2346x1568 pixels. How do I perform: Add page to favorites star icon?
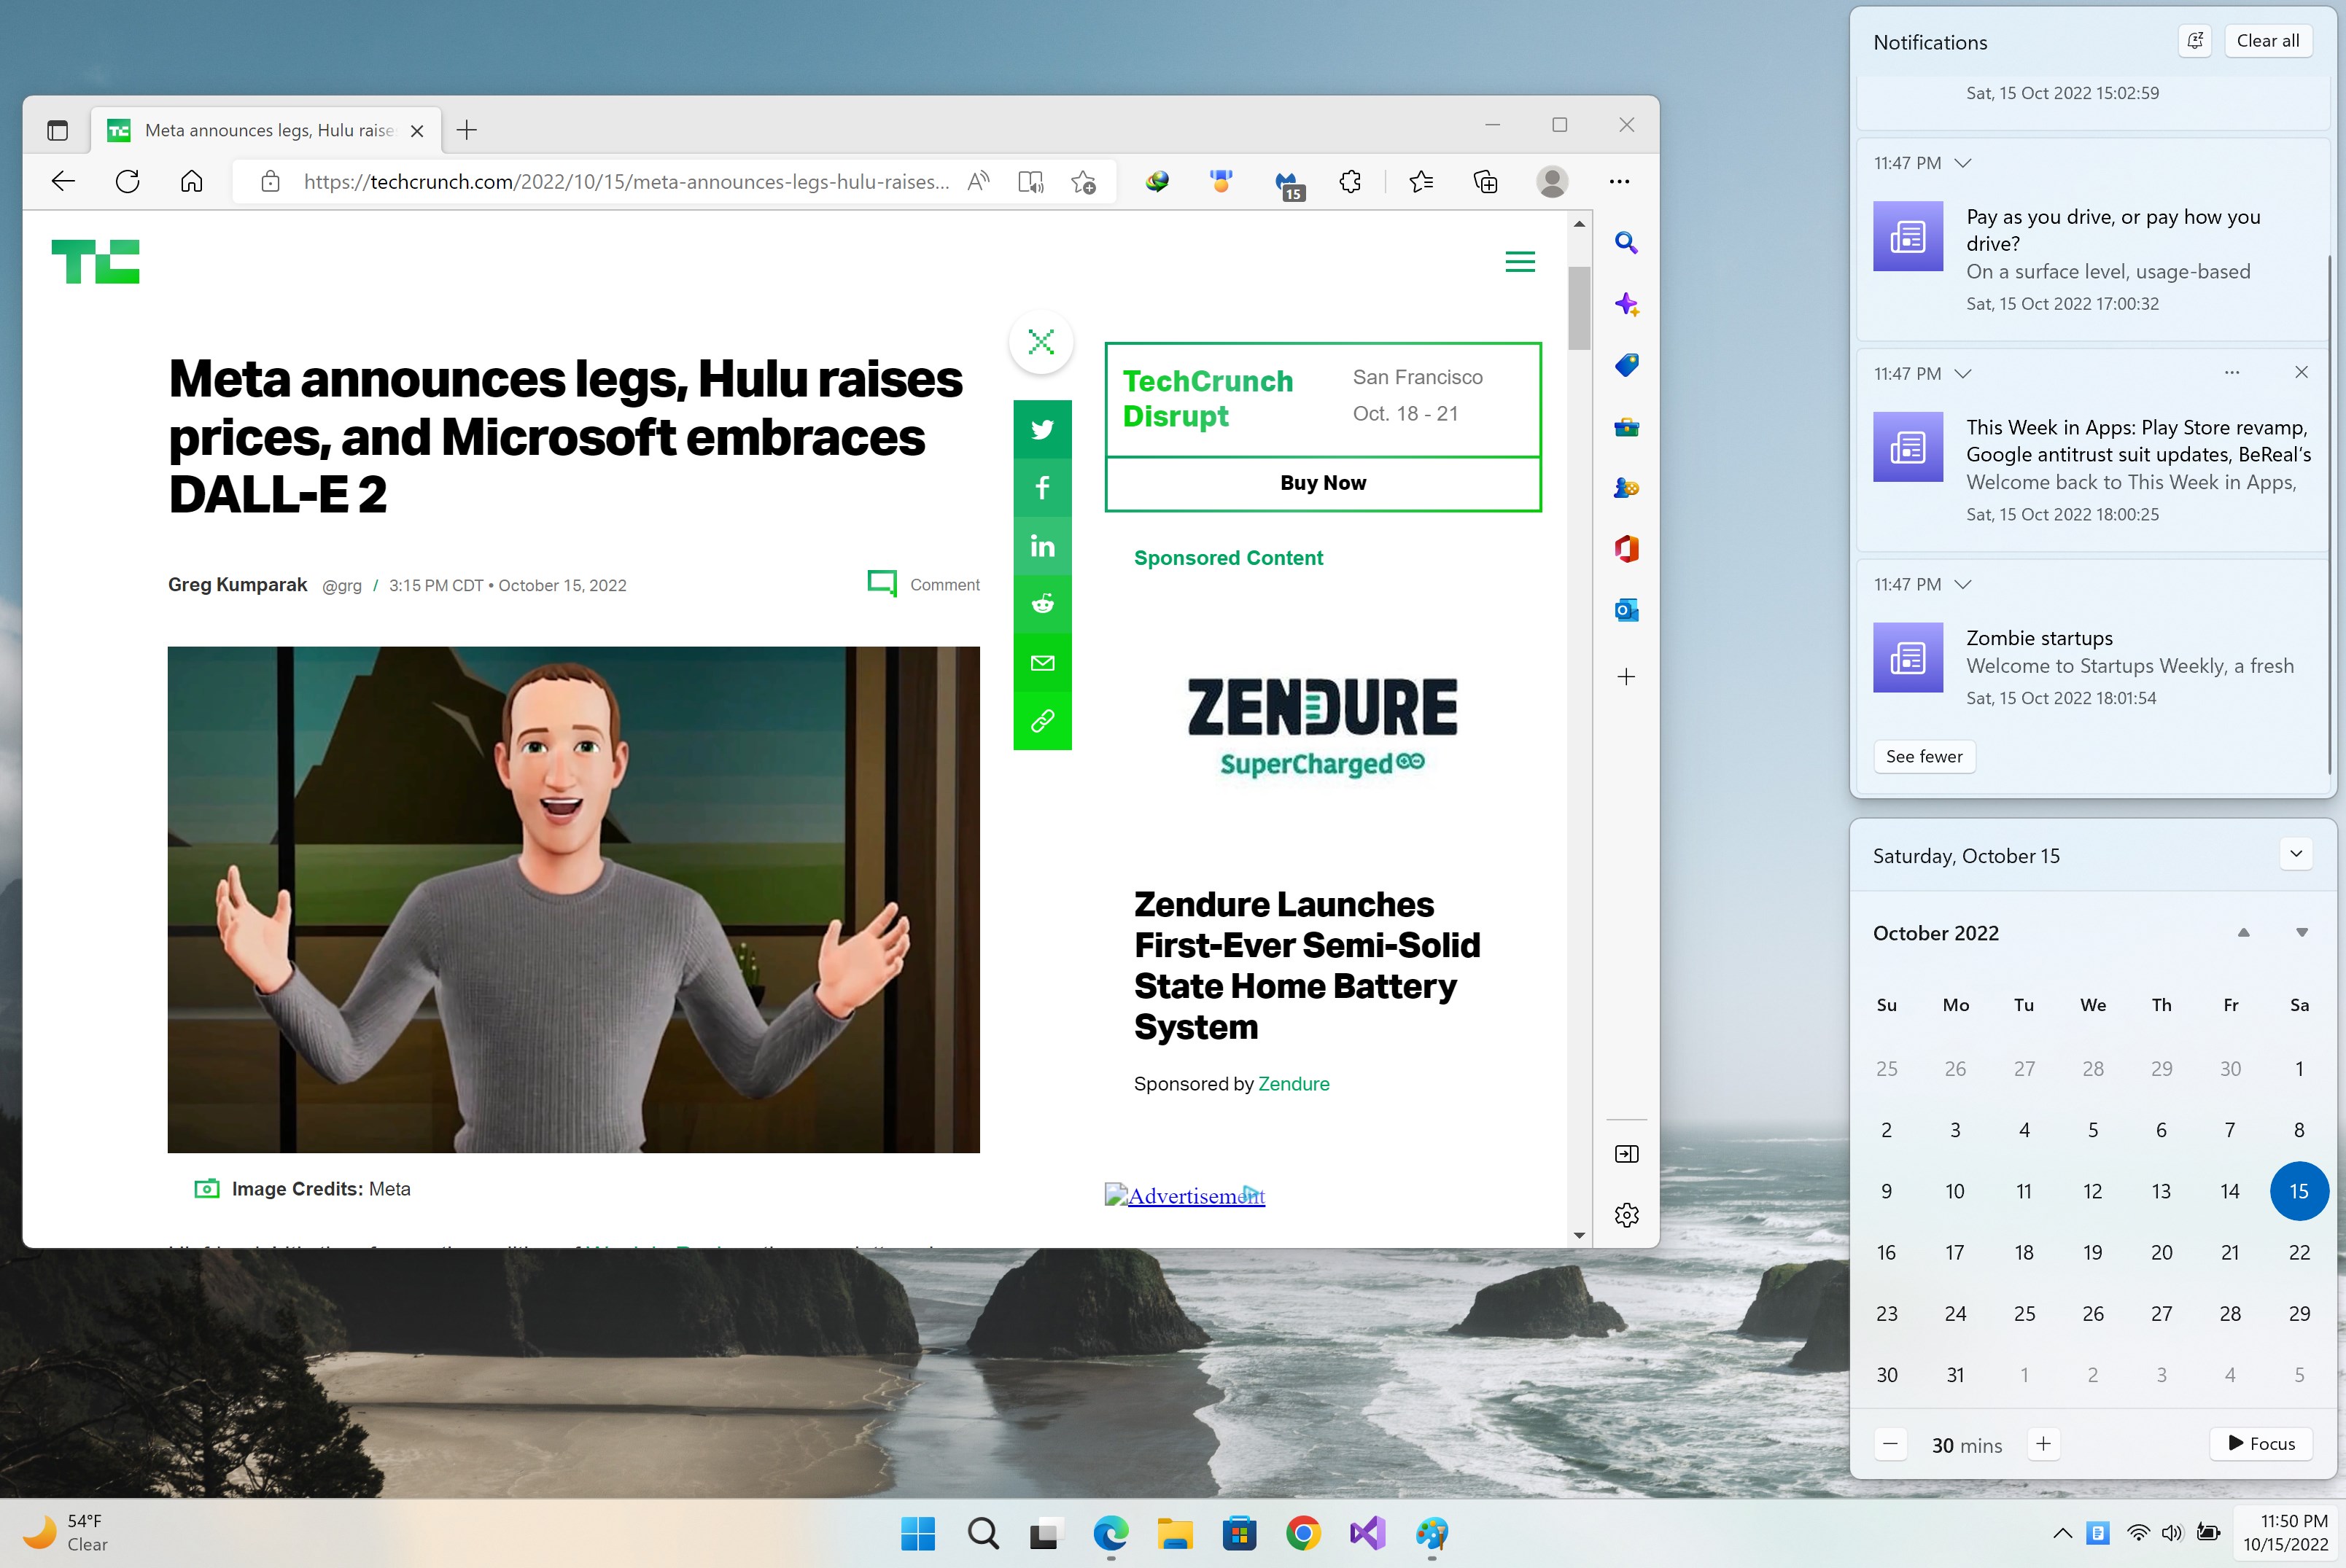click(x=1082, y=182)
